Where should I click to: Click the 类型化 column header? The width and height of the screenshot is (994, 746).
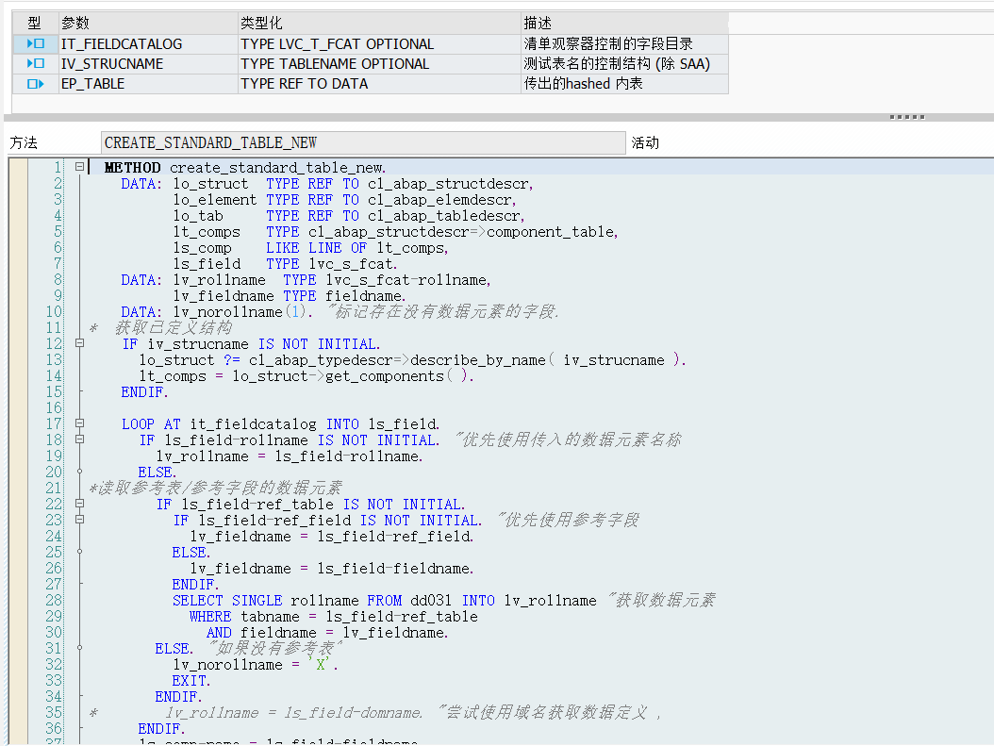[379, 24]
